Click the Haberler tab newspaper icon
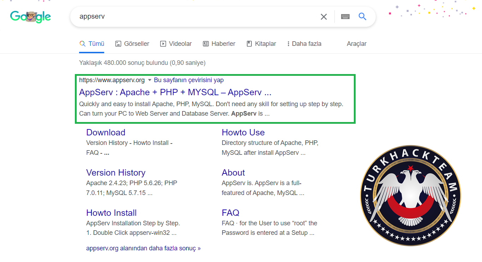This screenshot has width=482, height=262. click(x=206, y=44)
